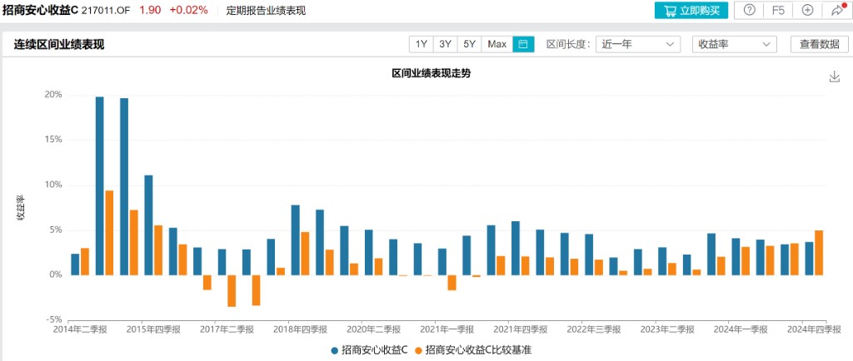Click the fund code 217011.OF
Screen dimensions: 853x361
(106, 10)
